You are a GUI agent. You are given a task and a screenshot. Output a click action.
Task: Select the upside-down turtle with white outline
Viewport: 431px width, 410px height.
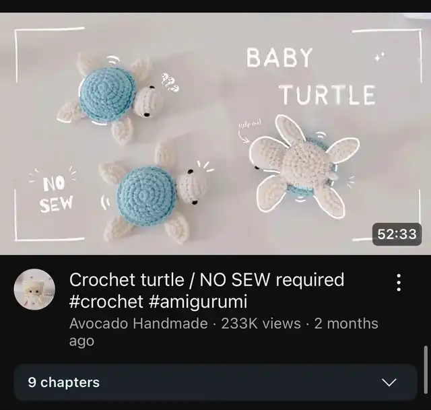click(x=302, y=167)
